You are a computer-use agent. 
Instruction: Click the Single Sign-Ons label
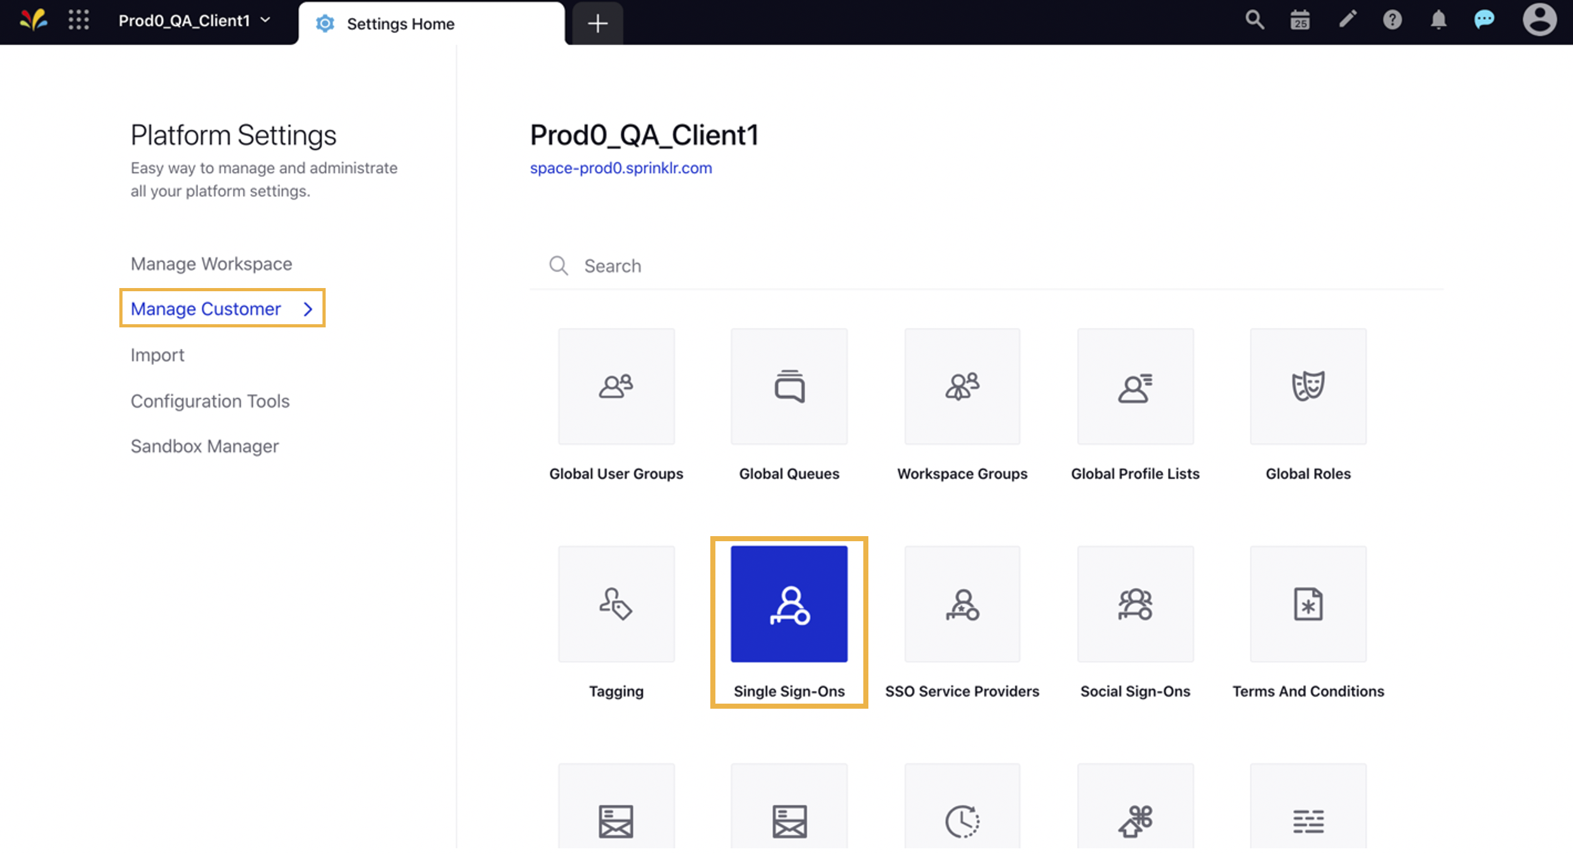(x=789, y=692)
